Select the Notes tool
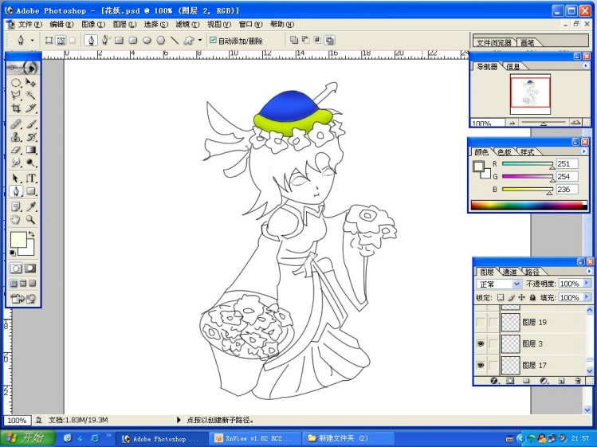This screenshot has width=597, height=447. pyautogui.click(x=16, y=206)
